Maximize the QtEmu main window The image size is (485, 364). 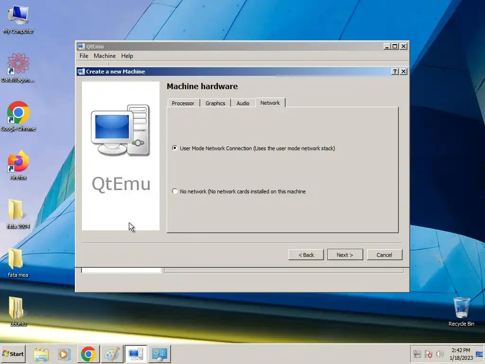tap(395, 46)
